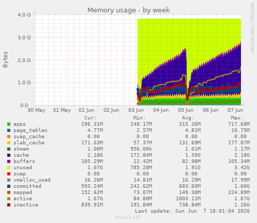
Task: Click the inactive current value 839.91M
Action: pos(92,205)
